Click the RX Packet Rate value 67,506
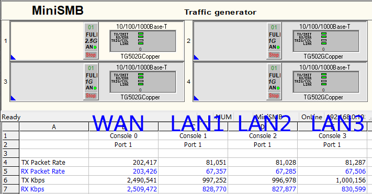Image resolution: width=372 pixels, height=194 pixels. 355,171
